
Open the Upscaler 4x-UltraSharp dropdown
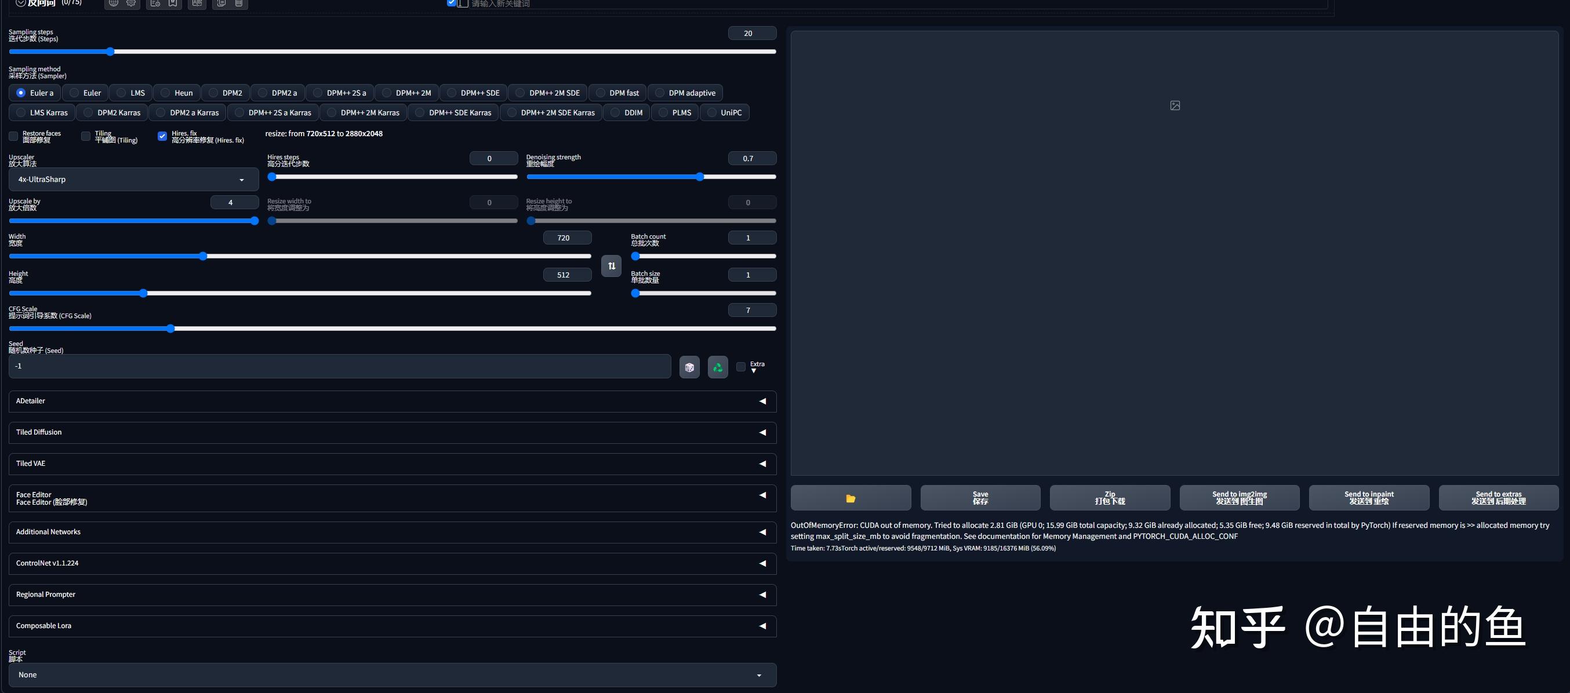click(x=133, y=180)
